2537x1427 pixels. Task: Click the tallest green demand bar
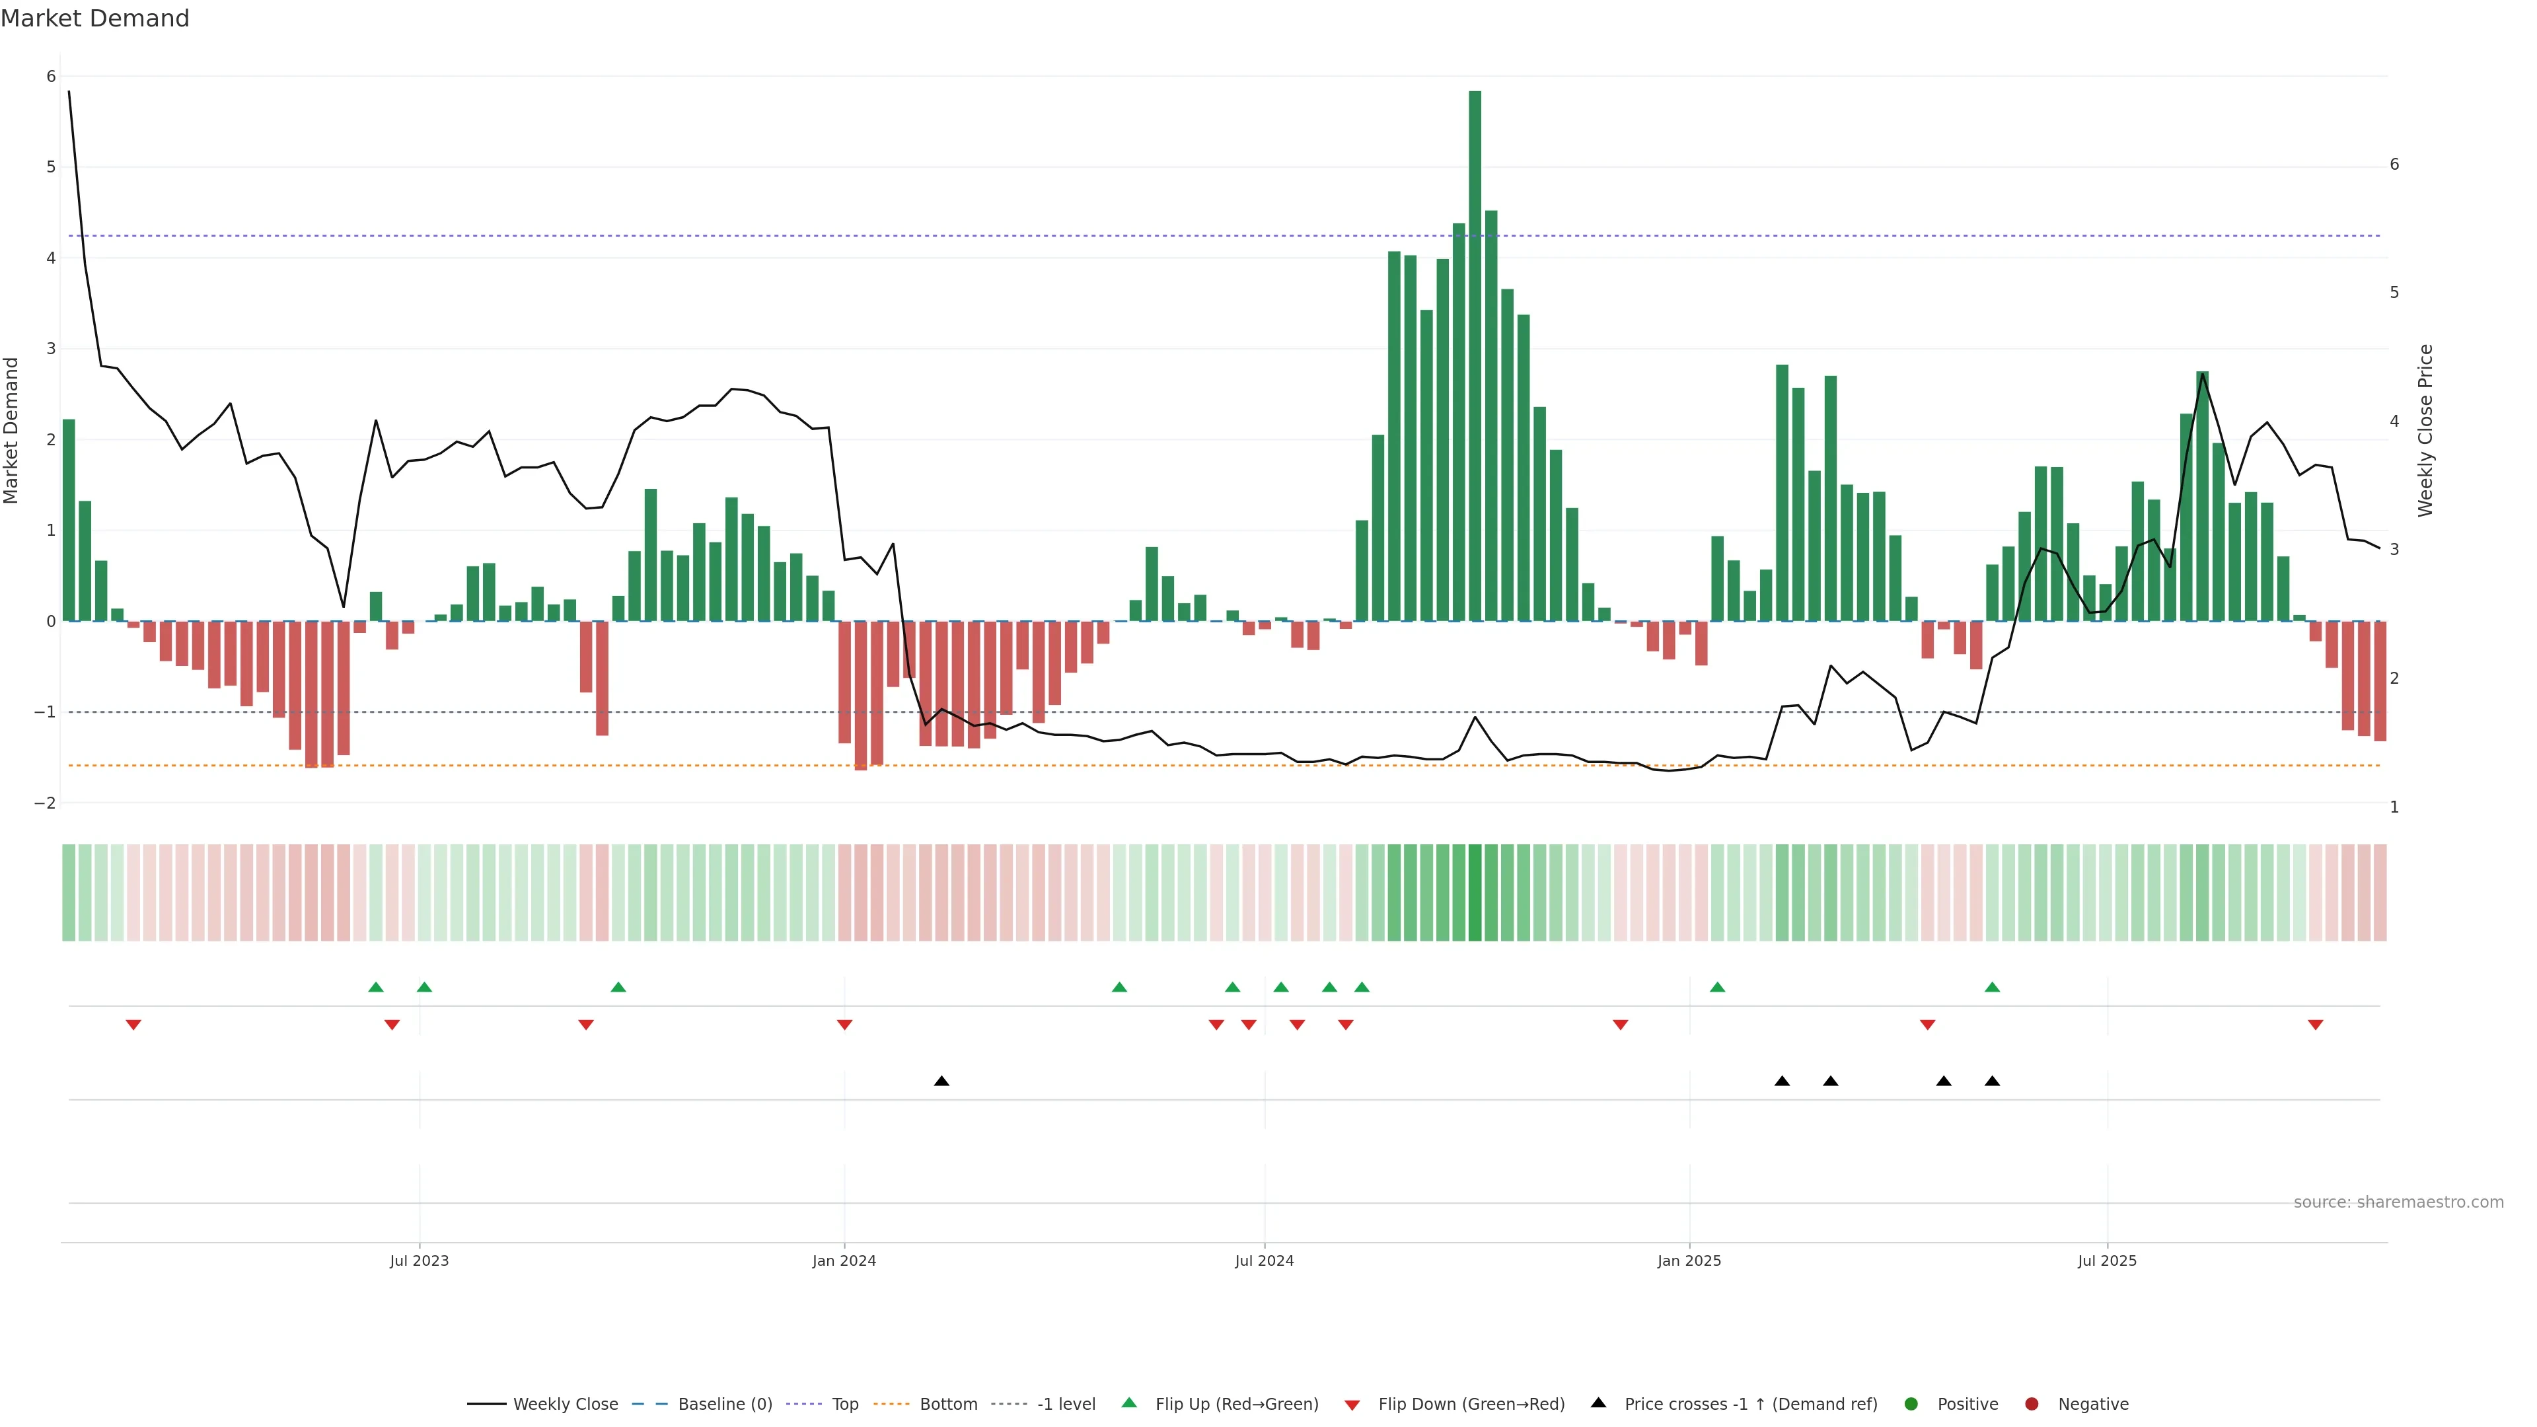coord(1475,355)
